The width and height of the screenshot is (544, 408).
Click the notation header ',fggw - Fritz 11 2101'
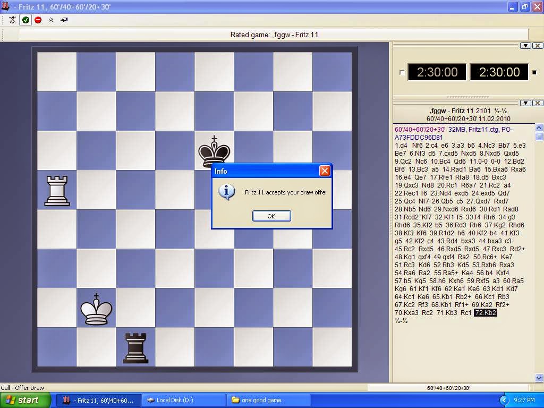pyautogui.click(x=460, y=111)
